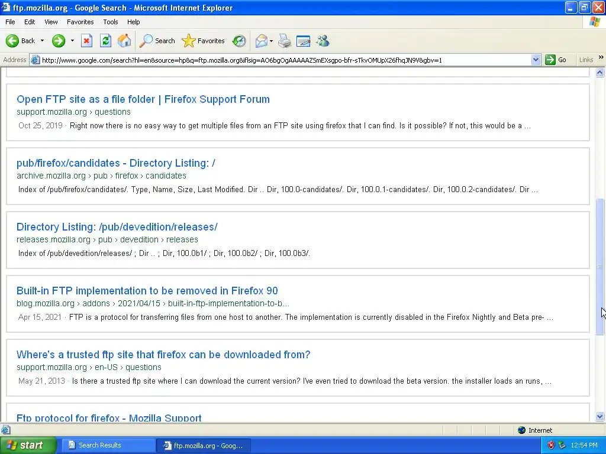606x454 pixels.
Task: Open the History clock icon
Action: tap(239, 41)
